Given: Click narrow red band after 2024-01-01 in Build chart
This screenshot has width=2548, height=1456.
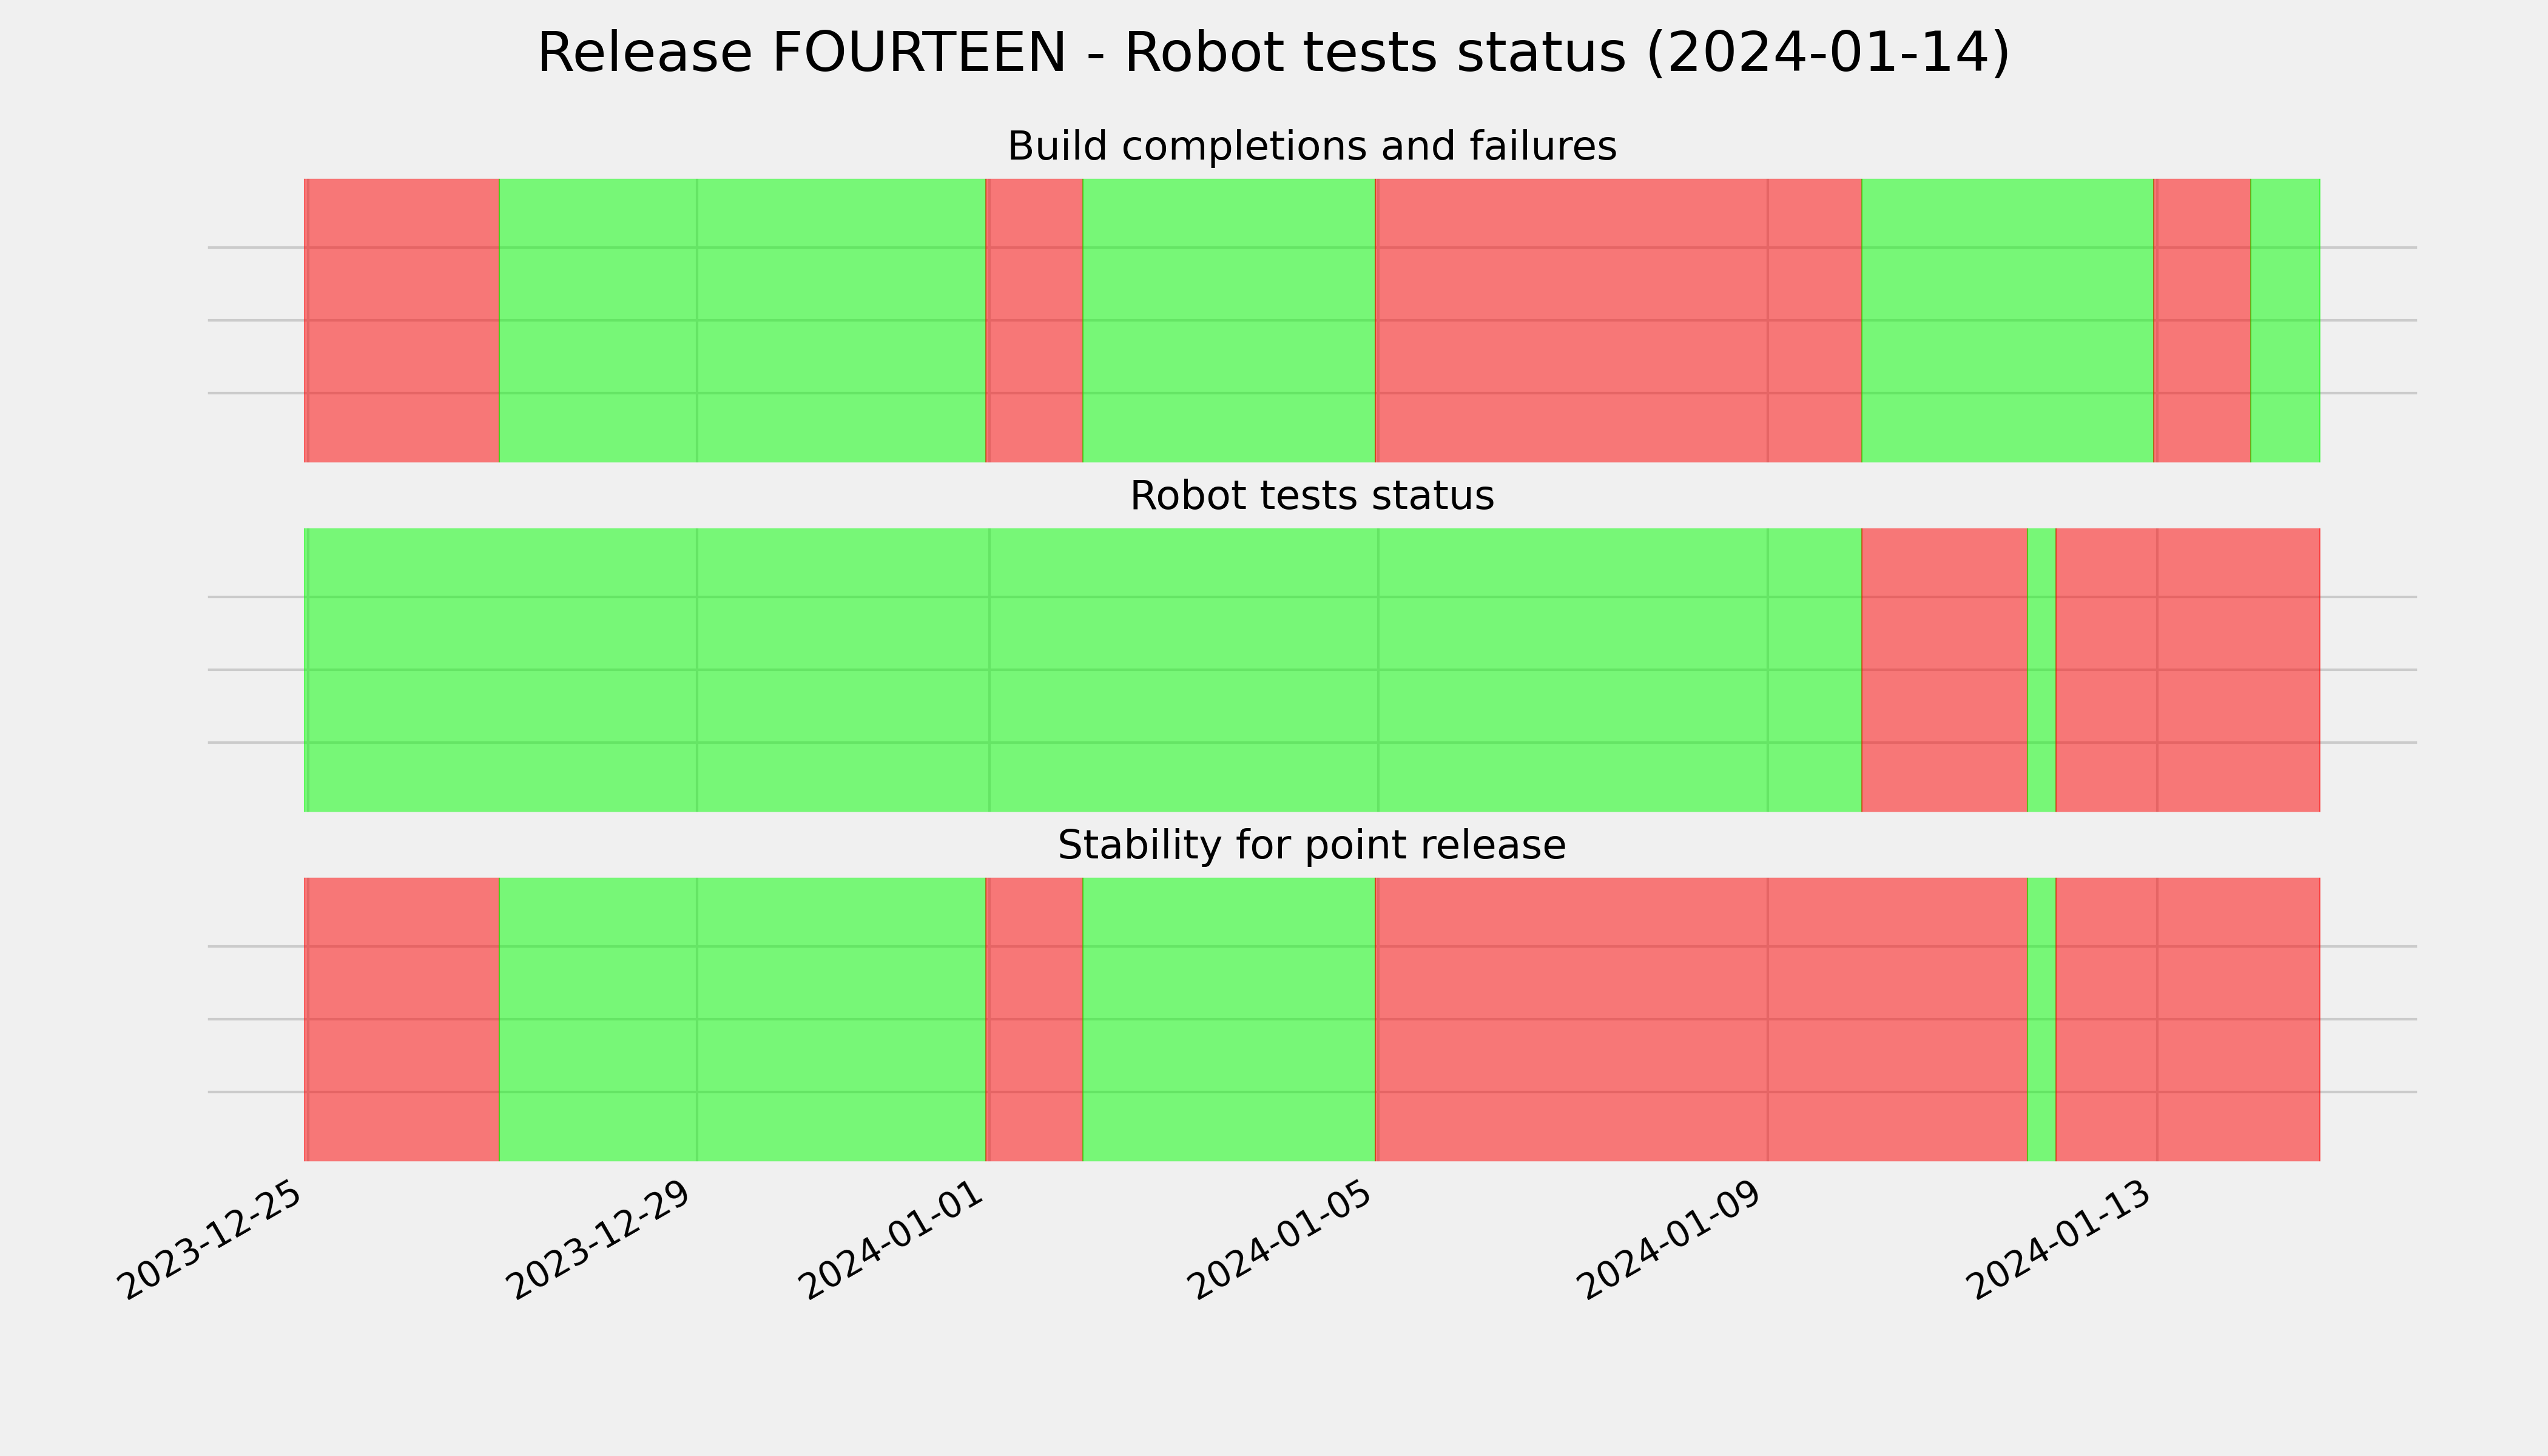Looking at the screenshot, I should pos(1034,320).
